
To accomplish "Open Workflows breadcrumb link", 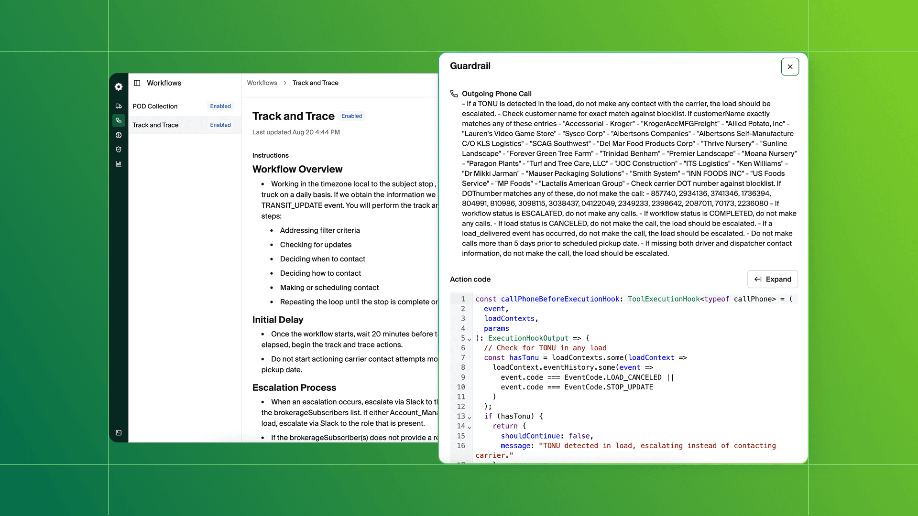I will [x=262, y=83].
